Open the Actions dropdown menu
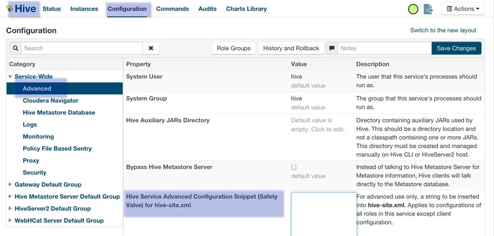 tap(462, 9)
